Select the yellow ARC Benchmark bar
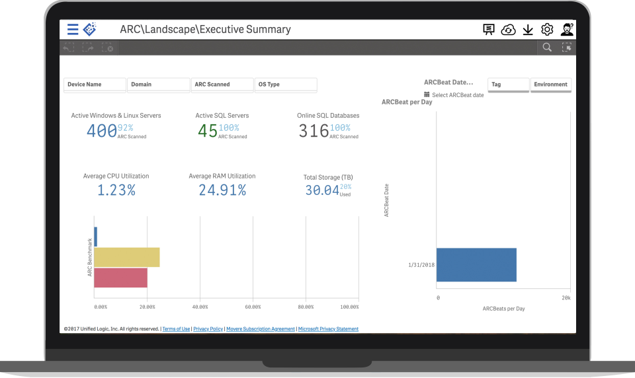The width and height of the screenshot is (635, 378). 127,257
